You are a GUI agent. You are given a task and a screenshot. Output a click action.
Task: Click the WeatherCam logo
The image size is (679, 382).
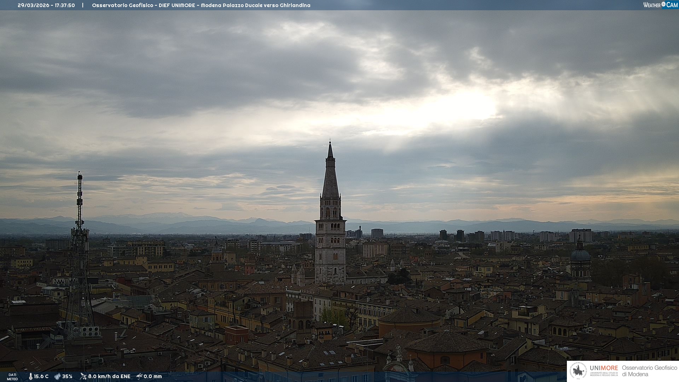coord(660,5)
